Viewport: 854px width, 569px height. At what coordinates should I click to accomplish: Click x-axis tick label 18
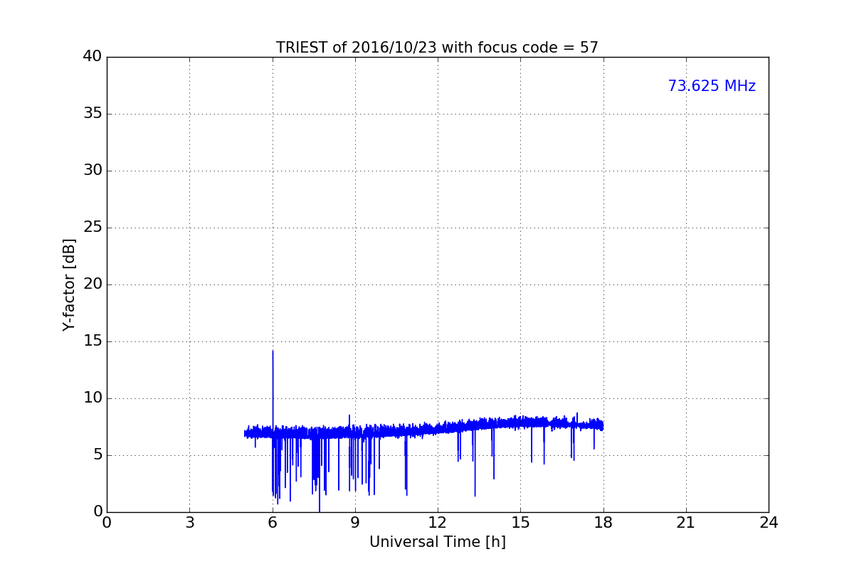pyautogui.click(x=603, y=523)
